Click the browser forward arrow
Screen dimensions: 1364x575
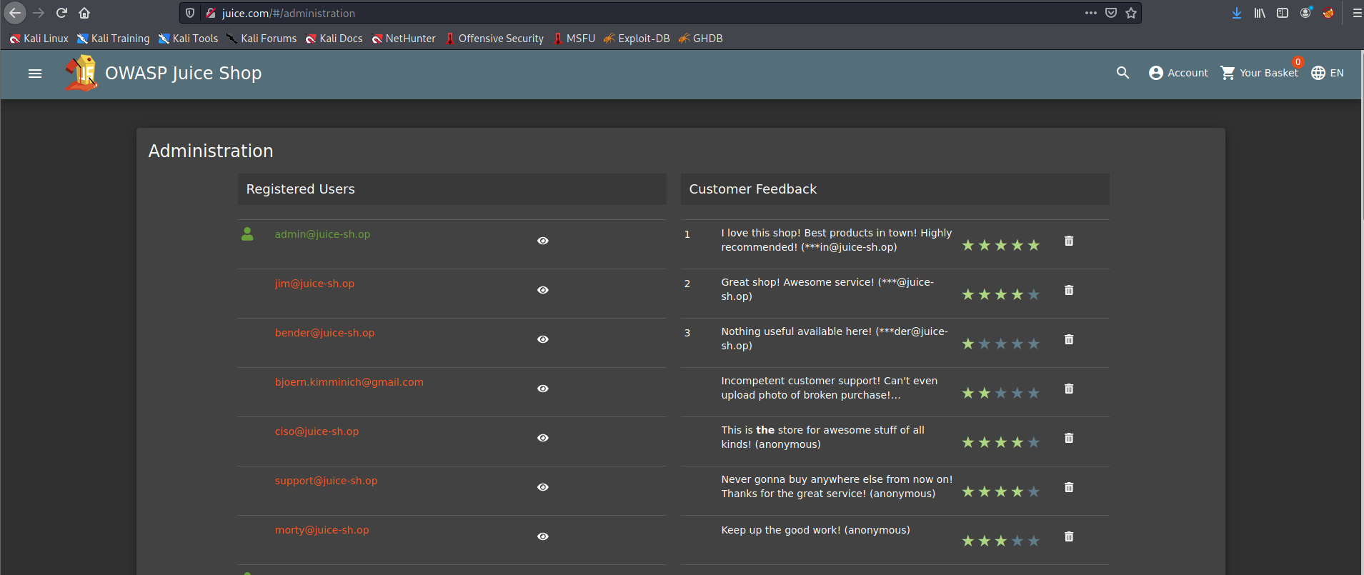(x=39, y=13)
